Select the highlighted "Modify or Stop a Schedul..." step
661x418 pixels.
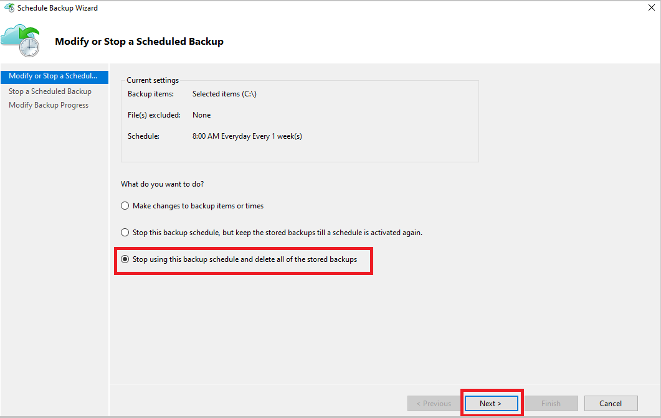53,76
